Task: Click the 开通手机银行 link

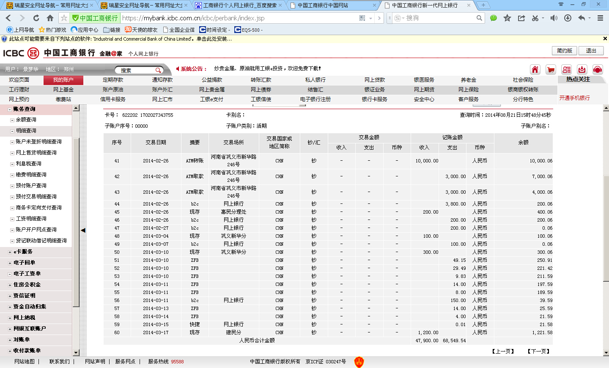Action: click(574, 98)
